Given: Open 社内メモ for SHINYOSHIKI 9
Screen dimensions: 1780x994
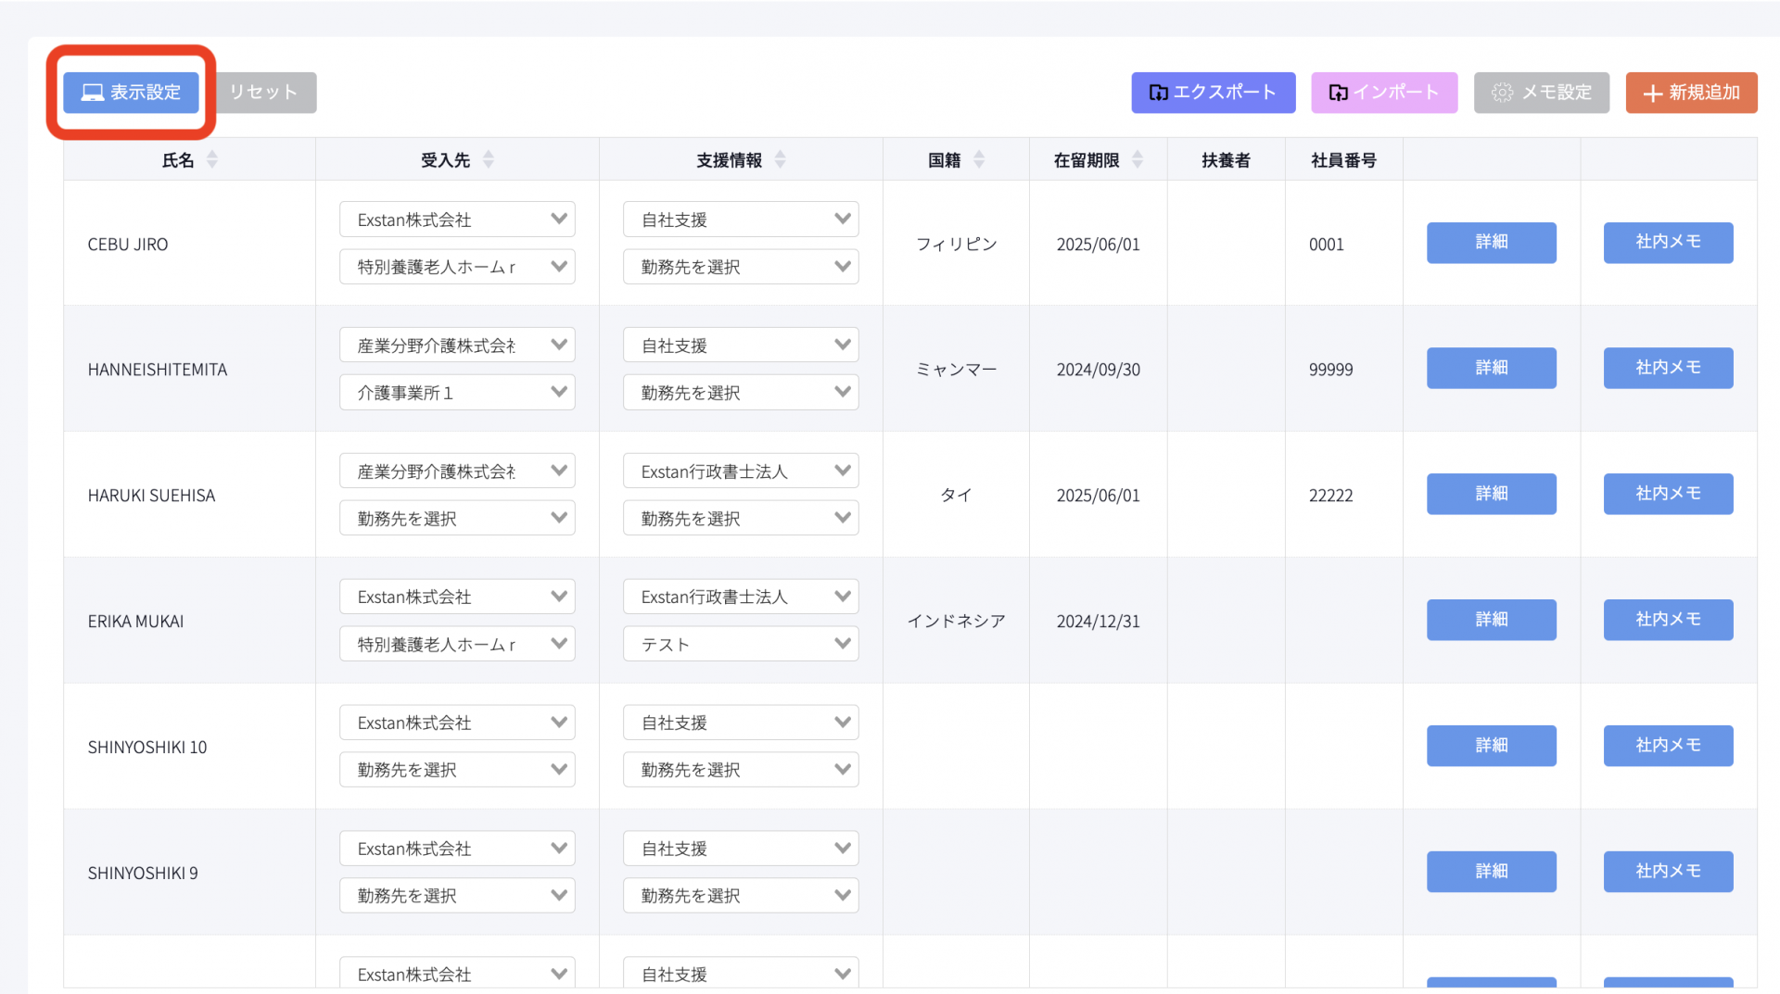Looking at the screenshot, I should click(x=1668, y=872).
